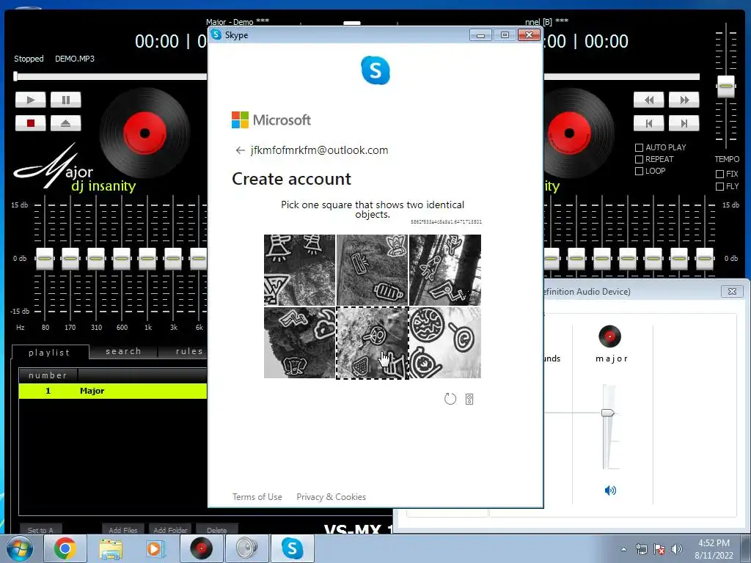Click the Set to A button

[40, 529]
